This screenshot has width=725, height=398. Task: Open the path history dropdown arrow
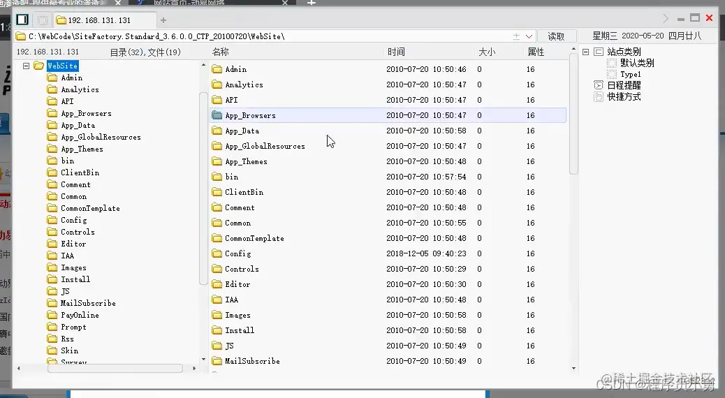529,36
